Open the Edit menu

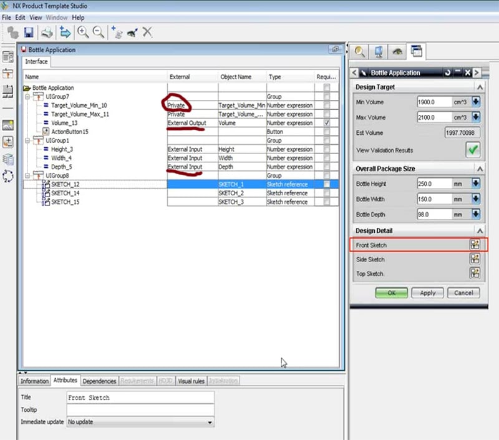pyautogui.click(x=21, y=17)
